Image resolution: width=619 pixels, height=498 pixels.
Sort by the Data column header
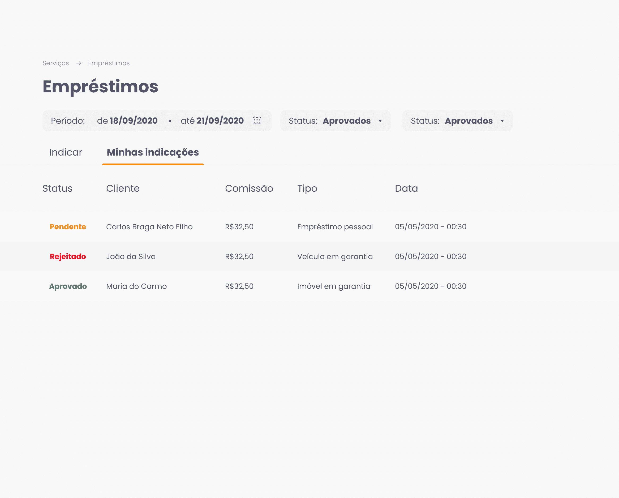tap(406, 188)
